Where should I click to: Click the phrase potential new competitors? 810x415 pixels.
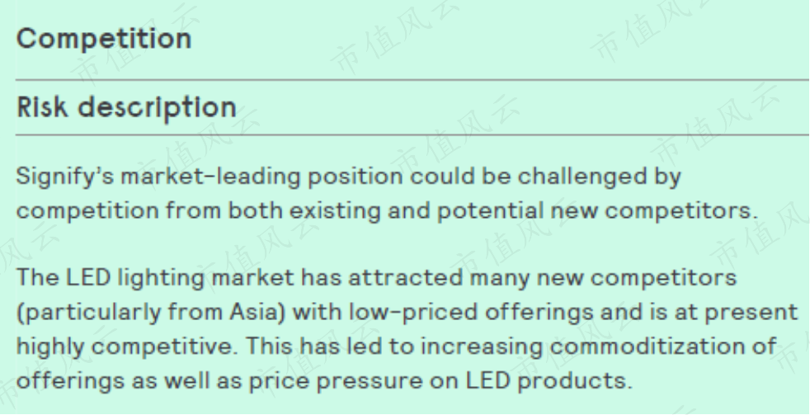coord(597,211)
